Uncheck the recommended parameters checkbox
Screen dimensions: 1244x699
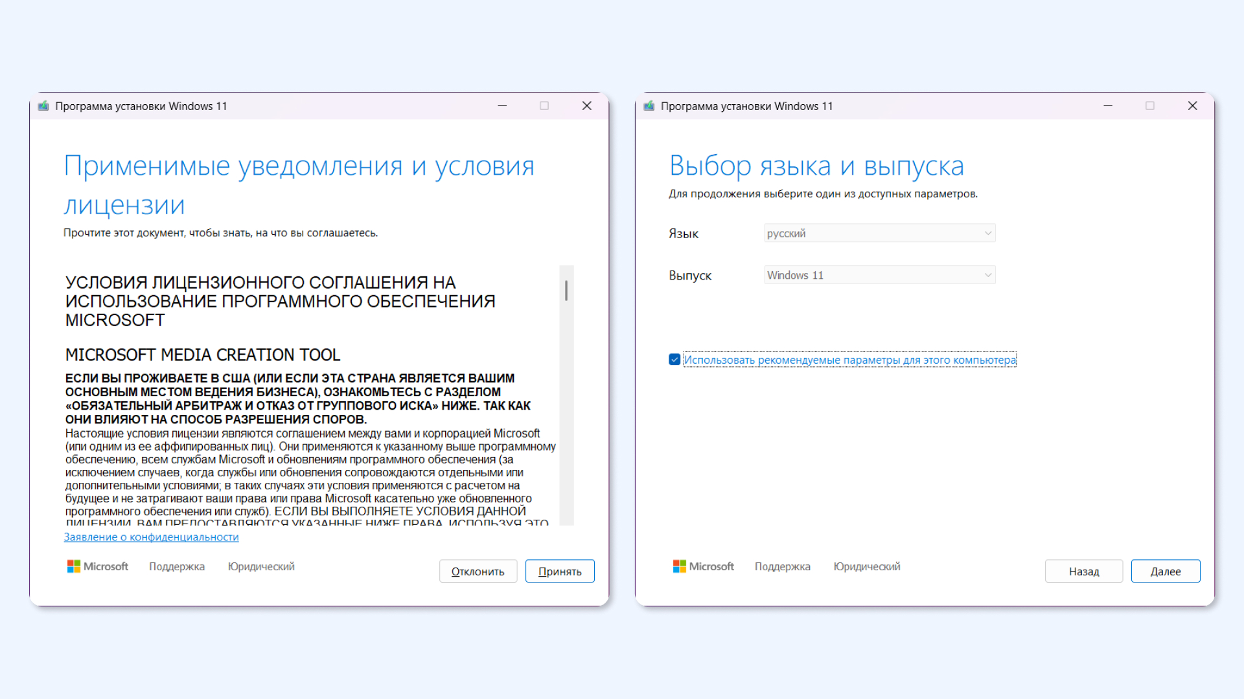674,360
